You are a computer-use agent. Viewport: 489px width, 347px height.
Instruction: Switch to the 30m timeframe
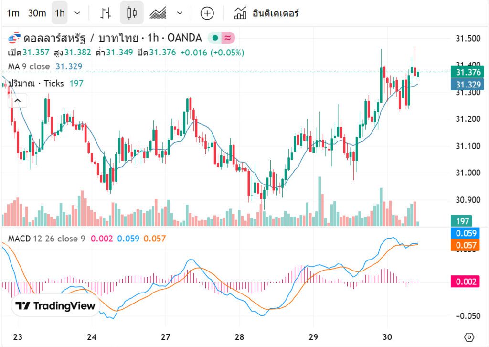37,13
